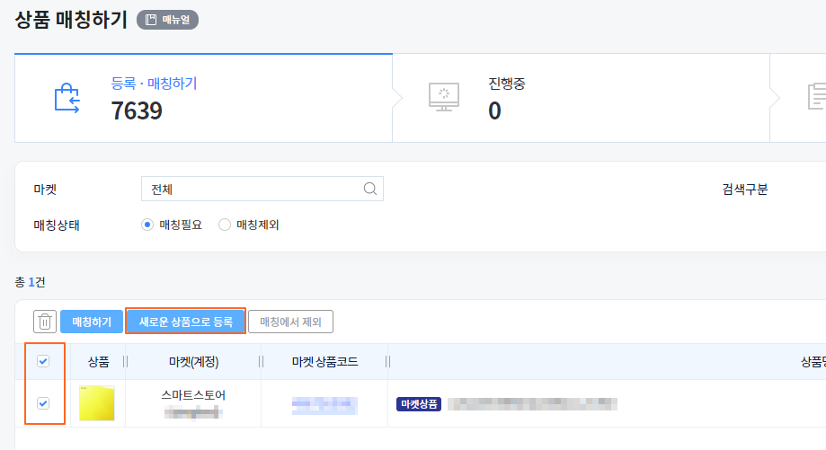Click the 7639 count value
This screenshot has height=450, width=826.
tap(137, 110)
